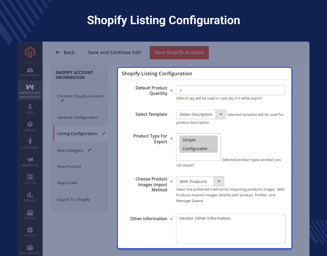Click Default Product Quantity input field

[x=231, y=90]
